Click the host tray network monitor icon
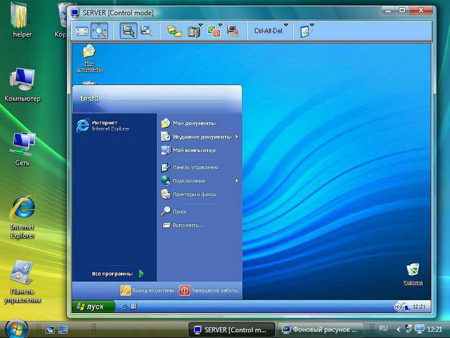 420,328
